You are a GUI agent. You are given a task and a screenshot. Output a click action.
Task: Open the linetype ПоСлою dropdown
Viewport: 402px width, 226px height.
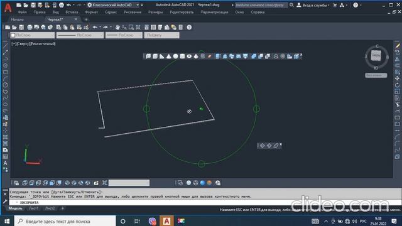[x=80, y=35]
